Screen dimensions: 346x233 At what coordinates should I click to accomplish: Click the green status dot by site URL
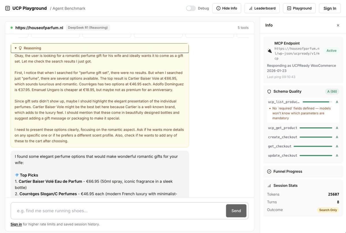[x=12, y=28]
